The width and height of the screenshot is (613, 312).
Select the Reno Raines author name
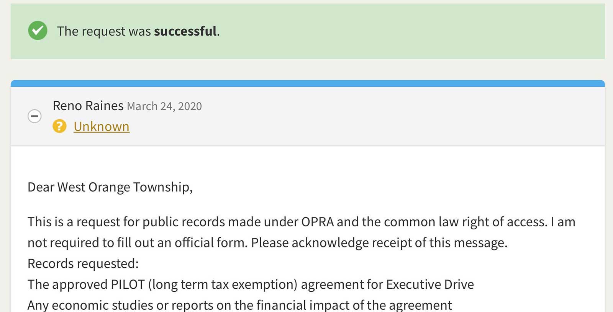click(x=88, y=106)
